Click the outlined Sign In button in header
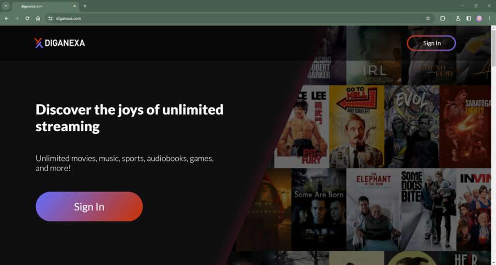The width and height of the screenshot is (496, 265). tap(432, 43)
